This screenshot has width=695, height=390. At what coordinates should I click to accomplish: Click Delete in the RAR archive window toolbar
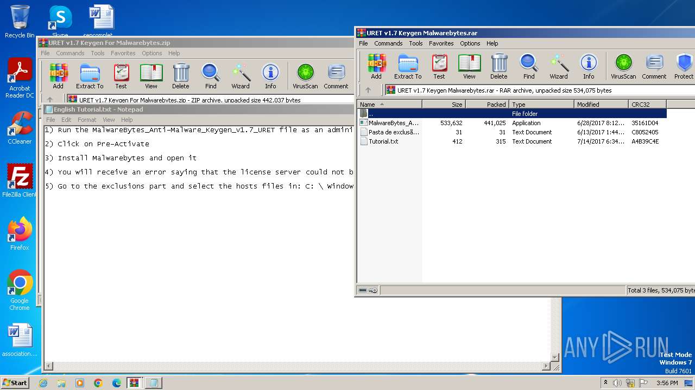499,67
